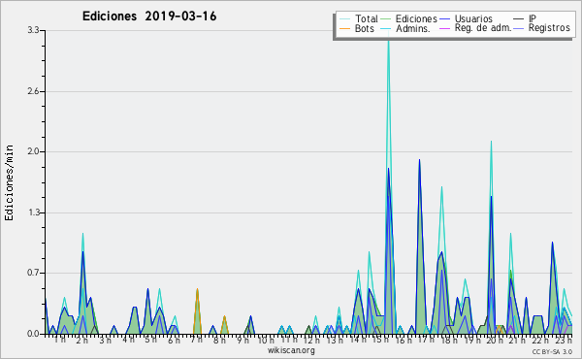This screenshot has width=582, height=359.
Task: Click the '5 h' x-axis label
Action: [150, 340]
